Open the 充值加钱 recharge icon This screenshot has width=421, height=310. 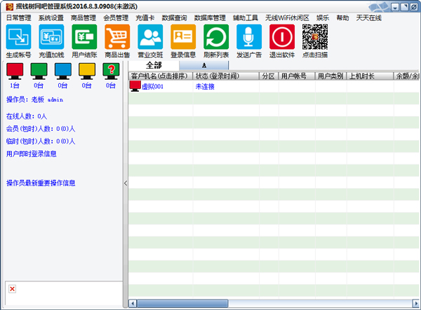pos(51,37)
